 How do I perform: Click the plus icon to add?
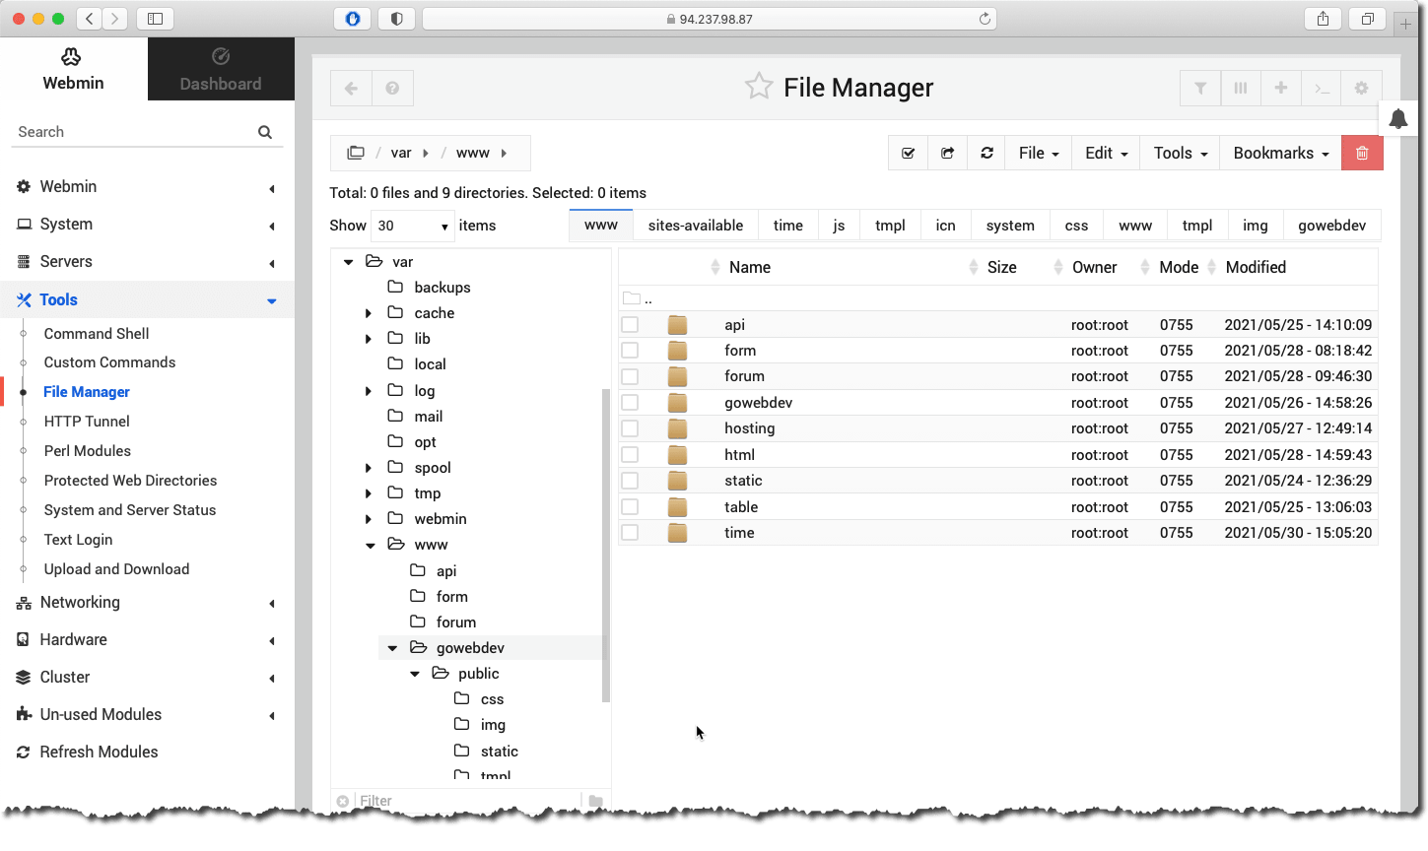pos(1281,89)
